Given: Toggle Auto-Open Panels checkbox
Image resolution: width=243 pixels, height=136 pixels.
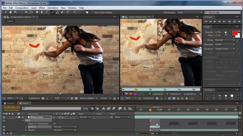Looking at the screenshot, I should 93,12.
